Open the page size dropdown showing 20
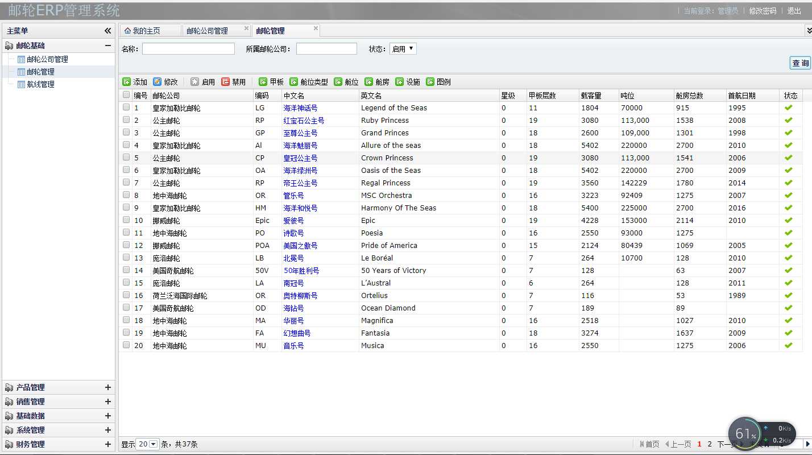This screenshot has width=812, height=455. [147, 444]
